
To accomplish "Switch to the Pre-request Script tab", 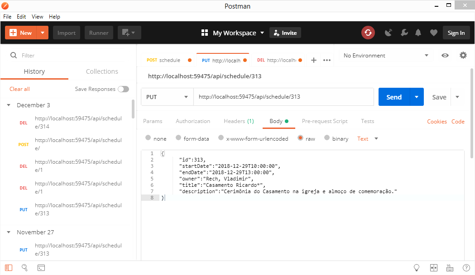I will pos(325,121).
